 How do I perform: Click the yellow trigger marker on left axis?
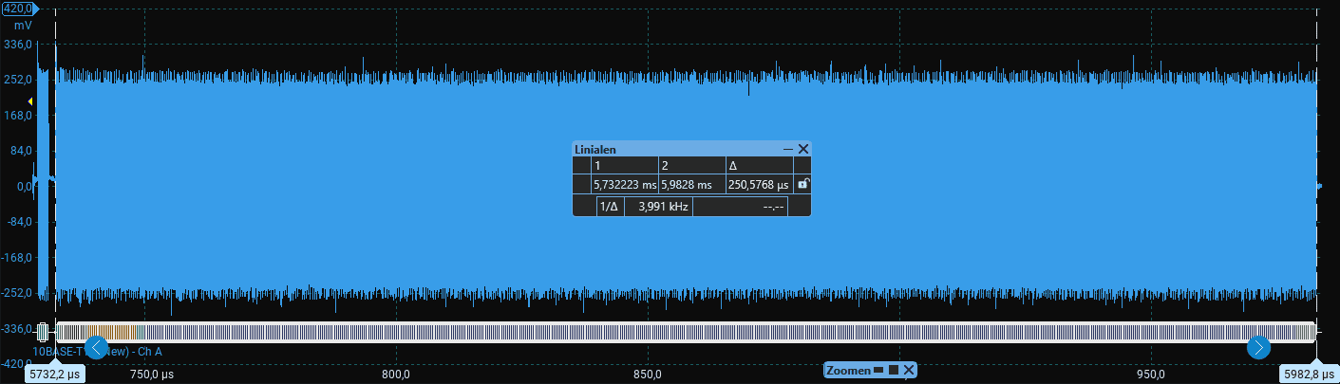30,101
